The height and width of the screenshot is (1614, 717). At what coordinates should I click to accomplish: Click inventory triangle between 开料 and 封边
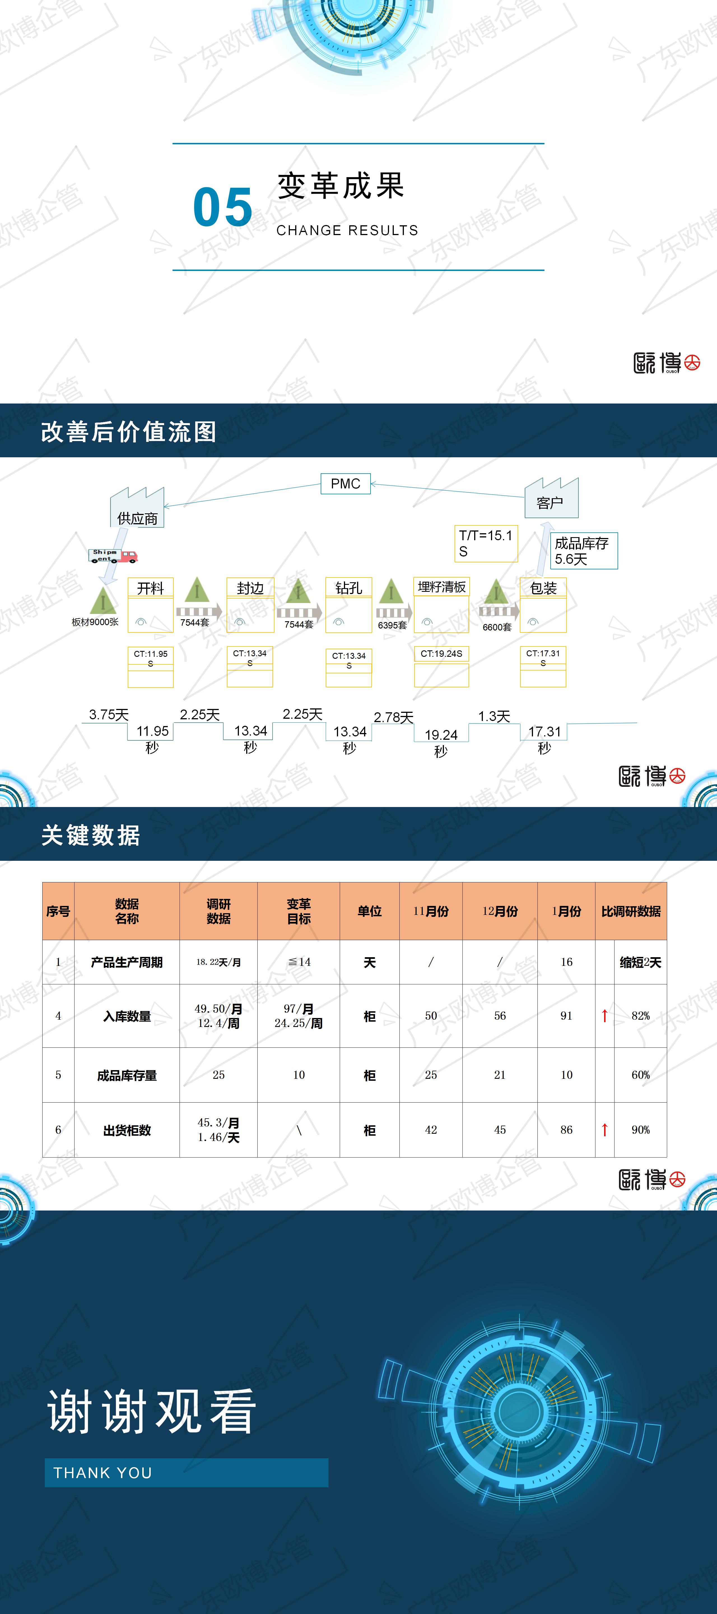pos(197,590)
